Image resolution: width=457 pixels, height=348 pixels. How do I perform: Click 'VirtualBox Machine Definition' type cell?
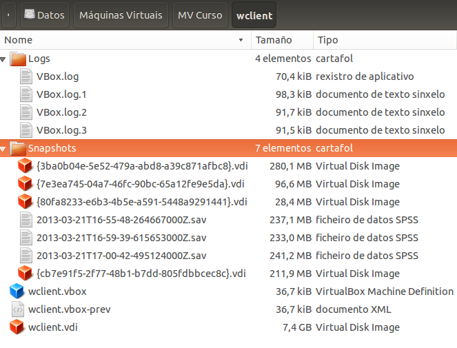(x=385, y=291)
